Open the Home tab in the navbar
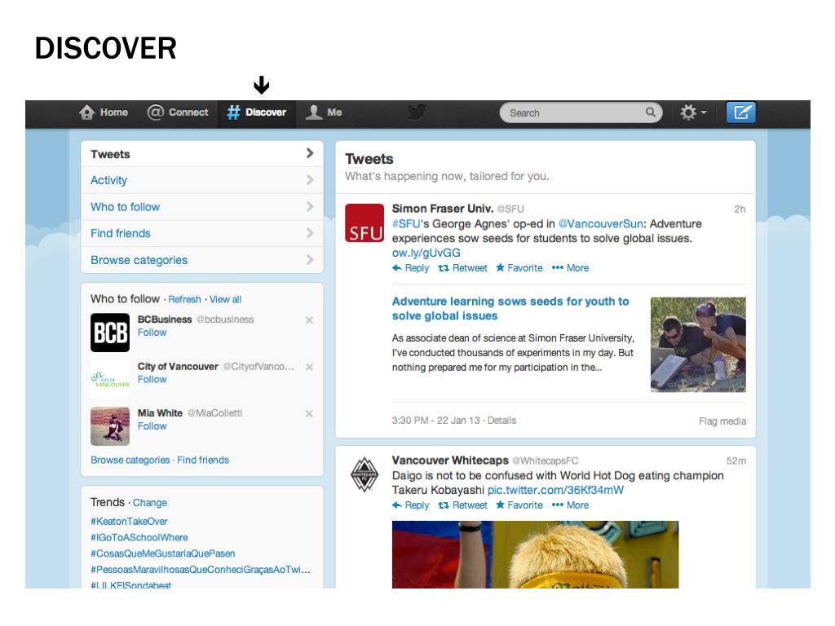Screen dimensions: 835x626 tap(104, 112)
